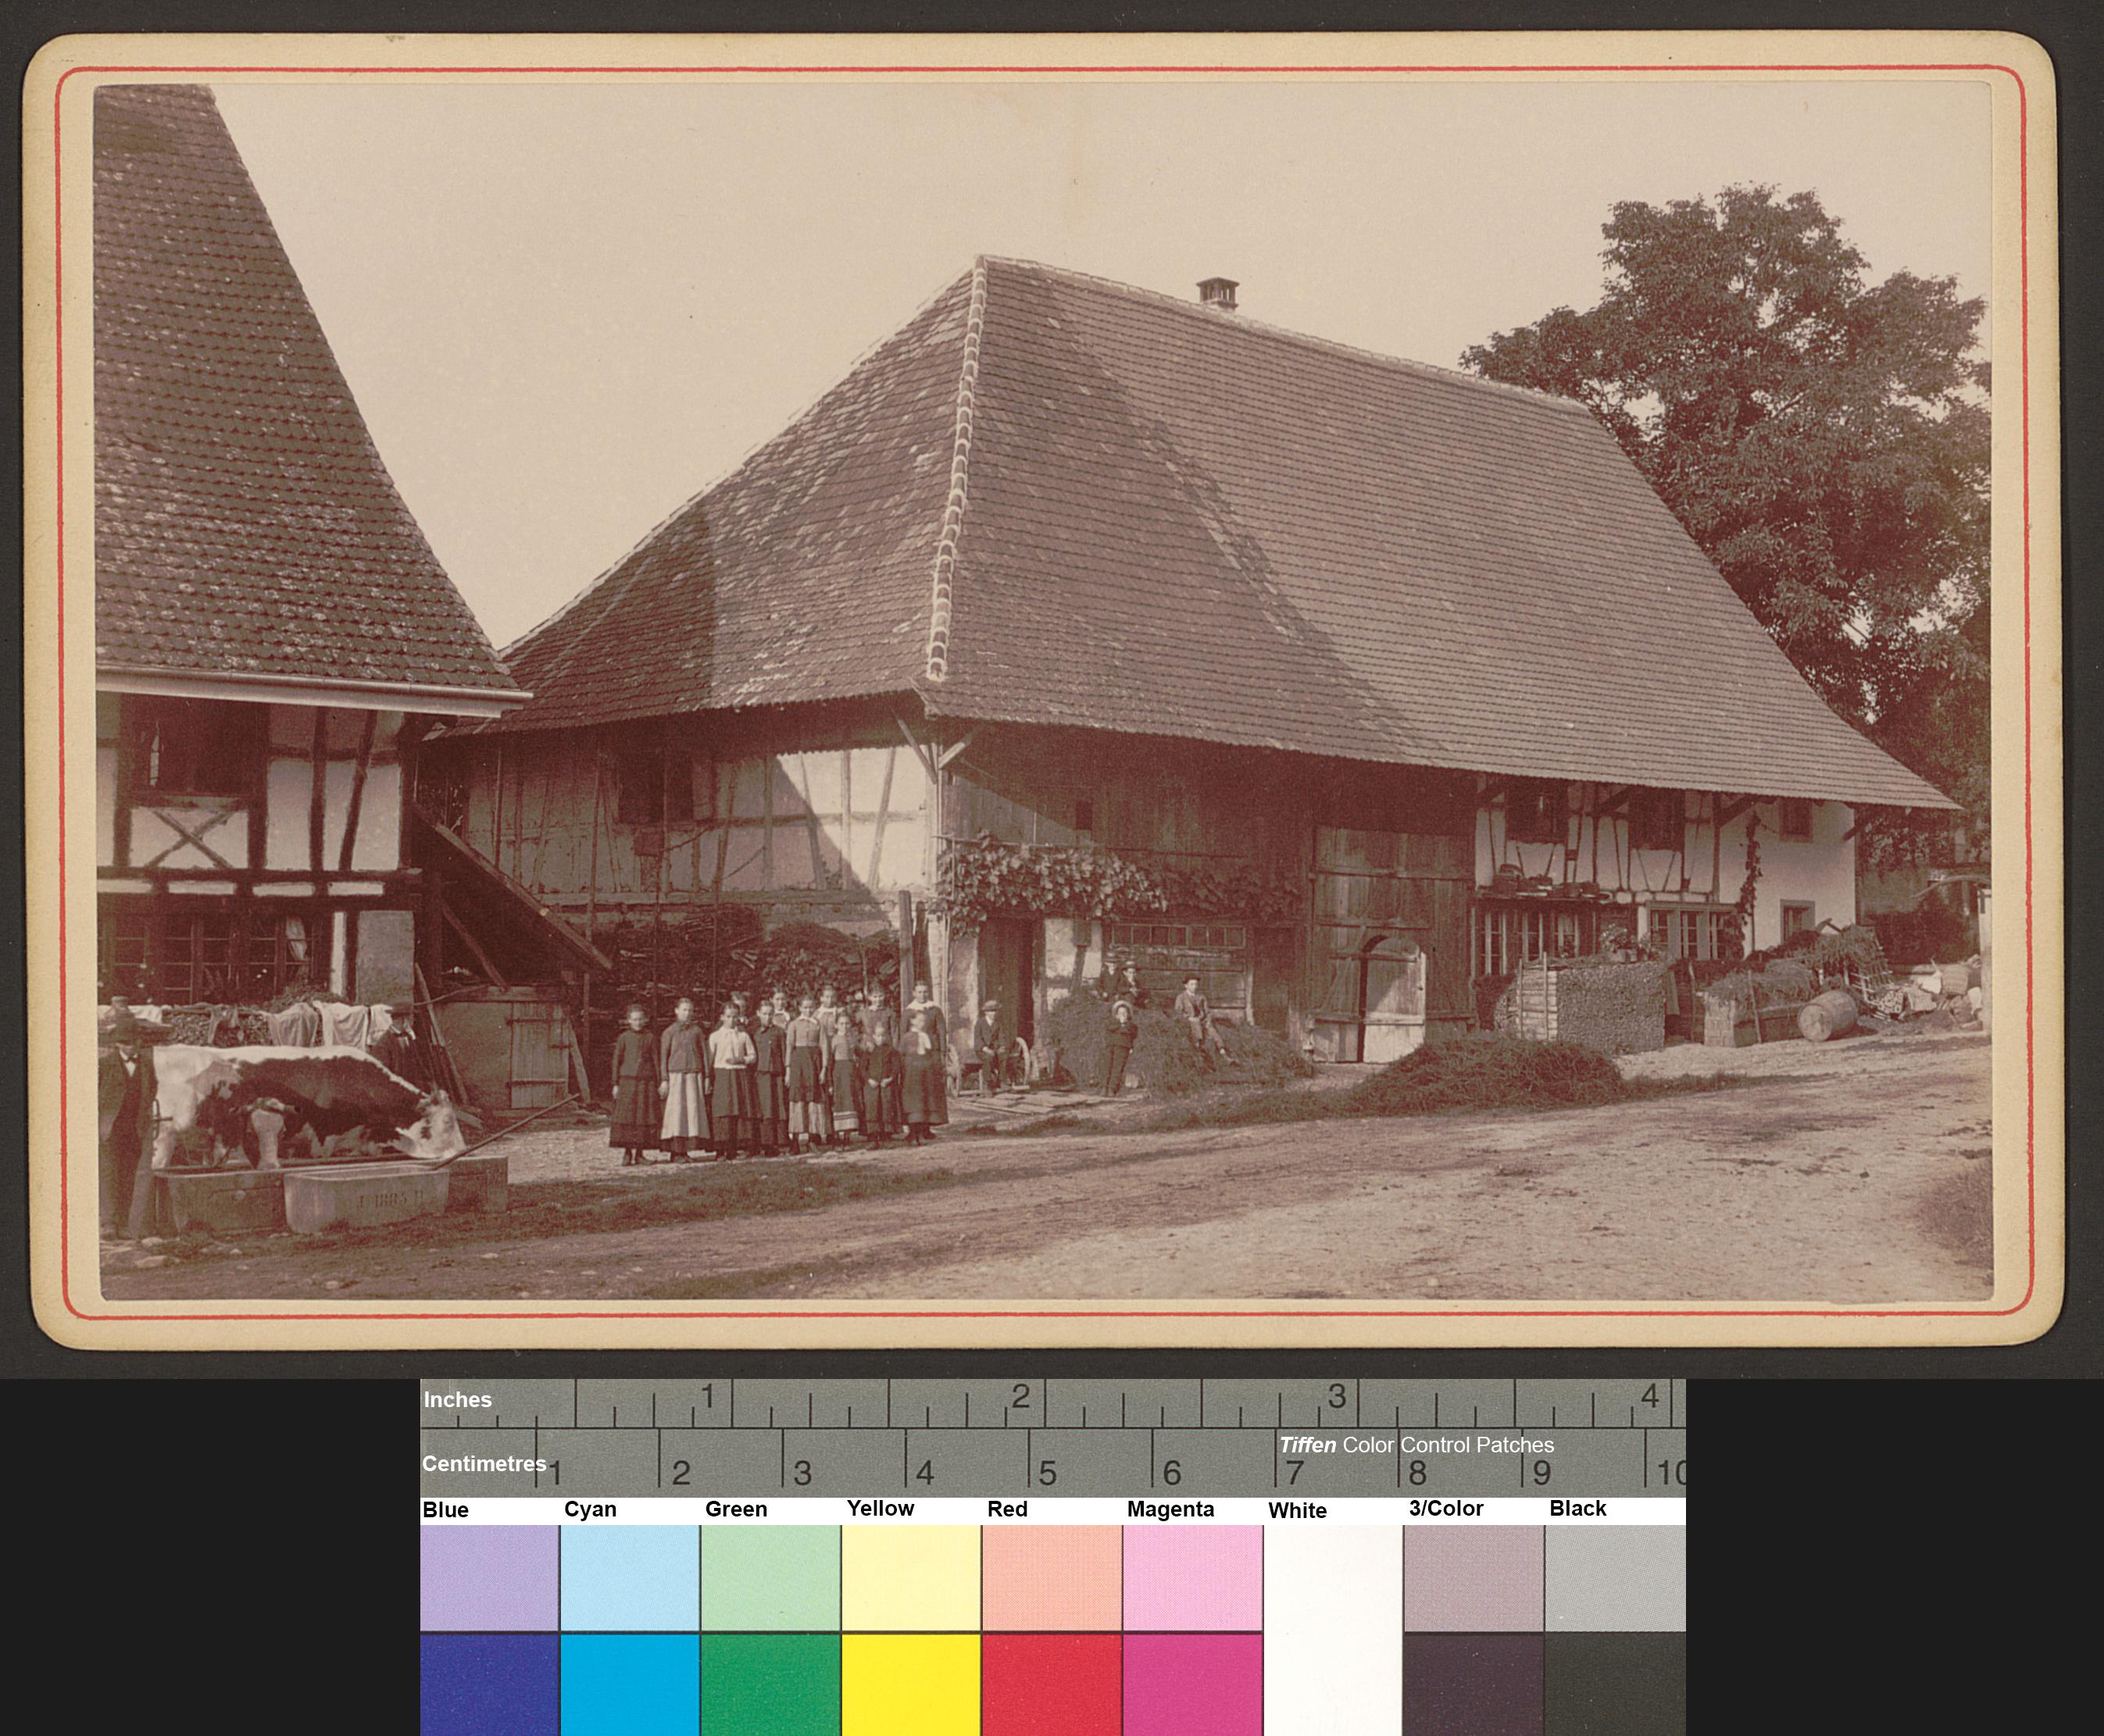Click the dark 3/Color patch

point(1474,1685)
